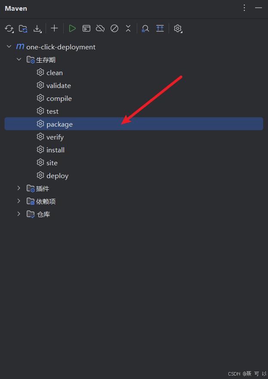
Task: Reload all Maven projects
Action: pyautogui.click(x=9, y=28)
